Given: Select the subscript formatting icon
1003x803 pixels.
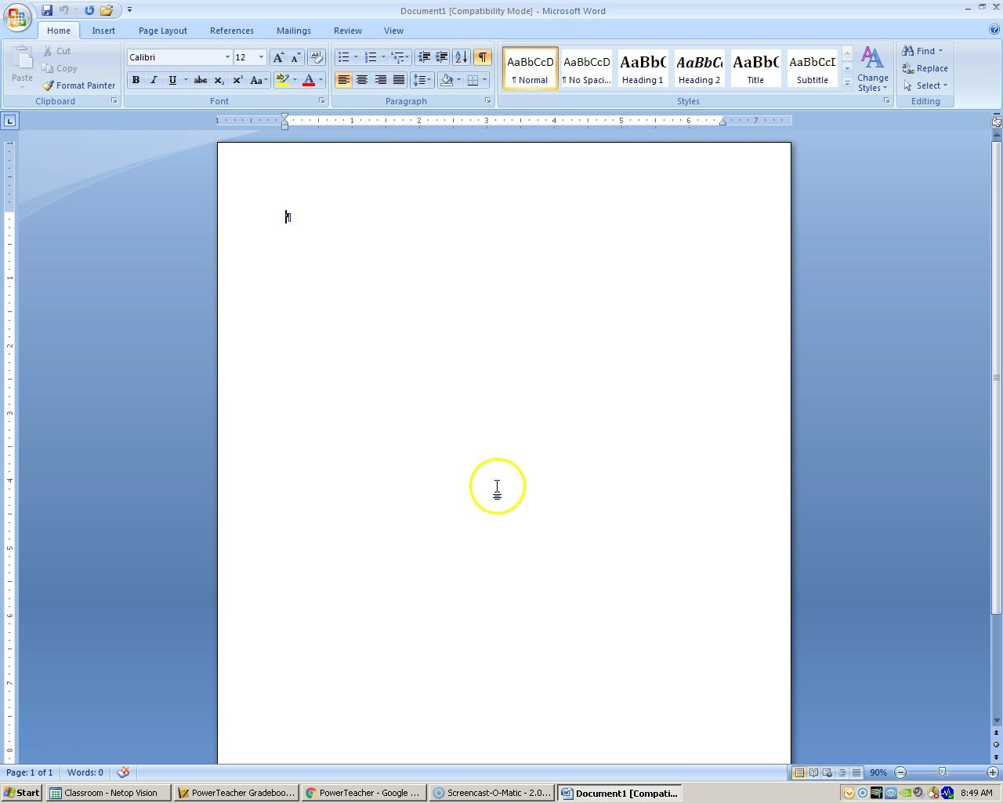Looking at the screenshot, I should pos(219,79).
